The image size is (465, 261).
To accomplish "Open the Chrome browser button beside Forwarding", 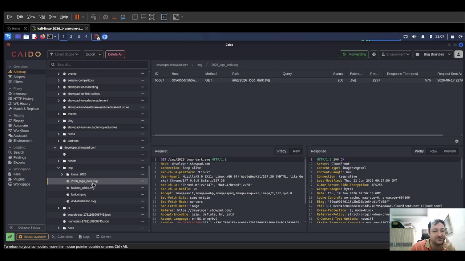I will (x=374, y=54).
